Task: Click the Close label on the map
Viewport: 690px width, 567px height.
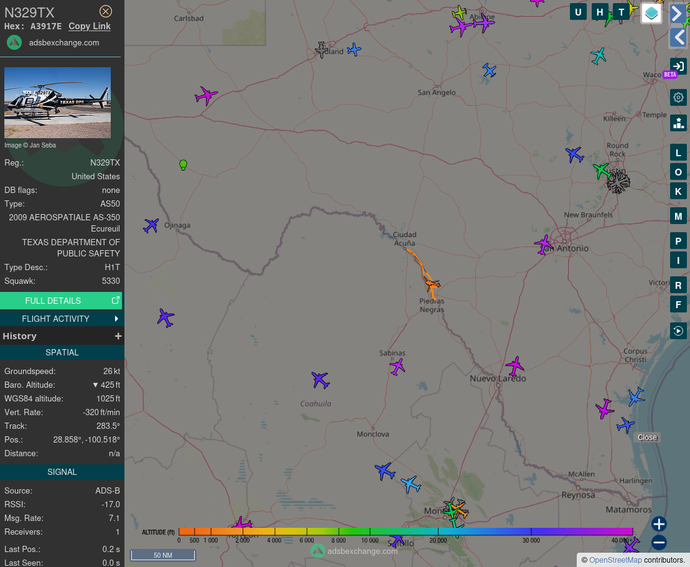Action: tap(647, 437)
